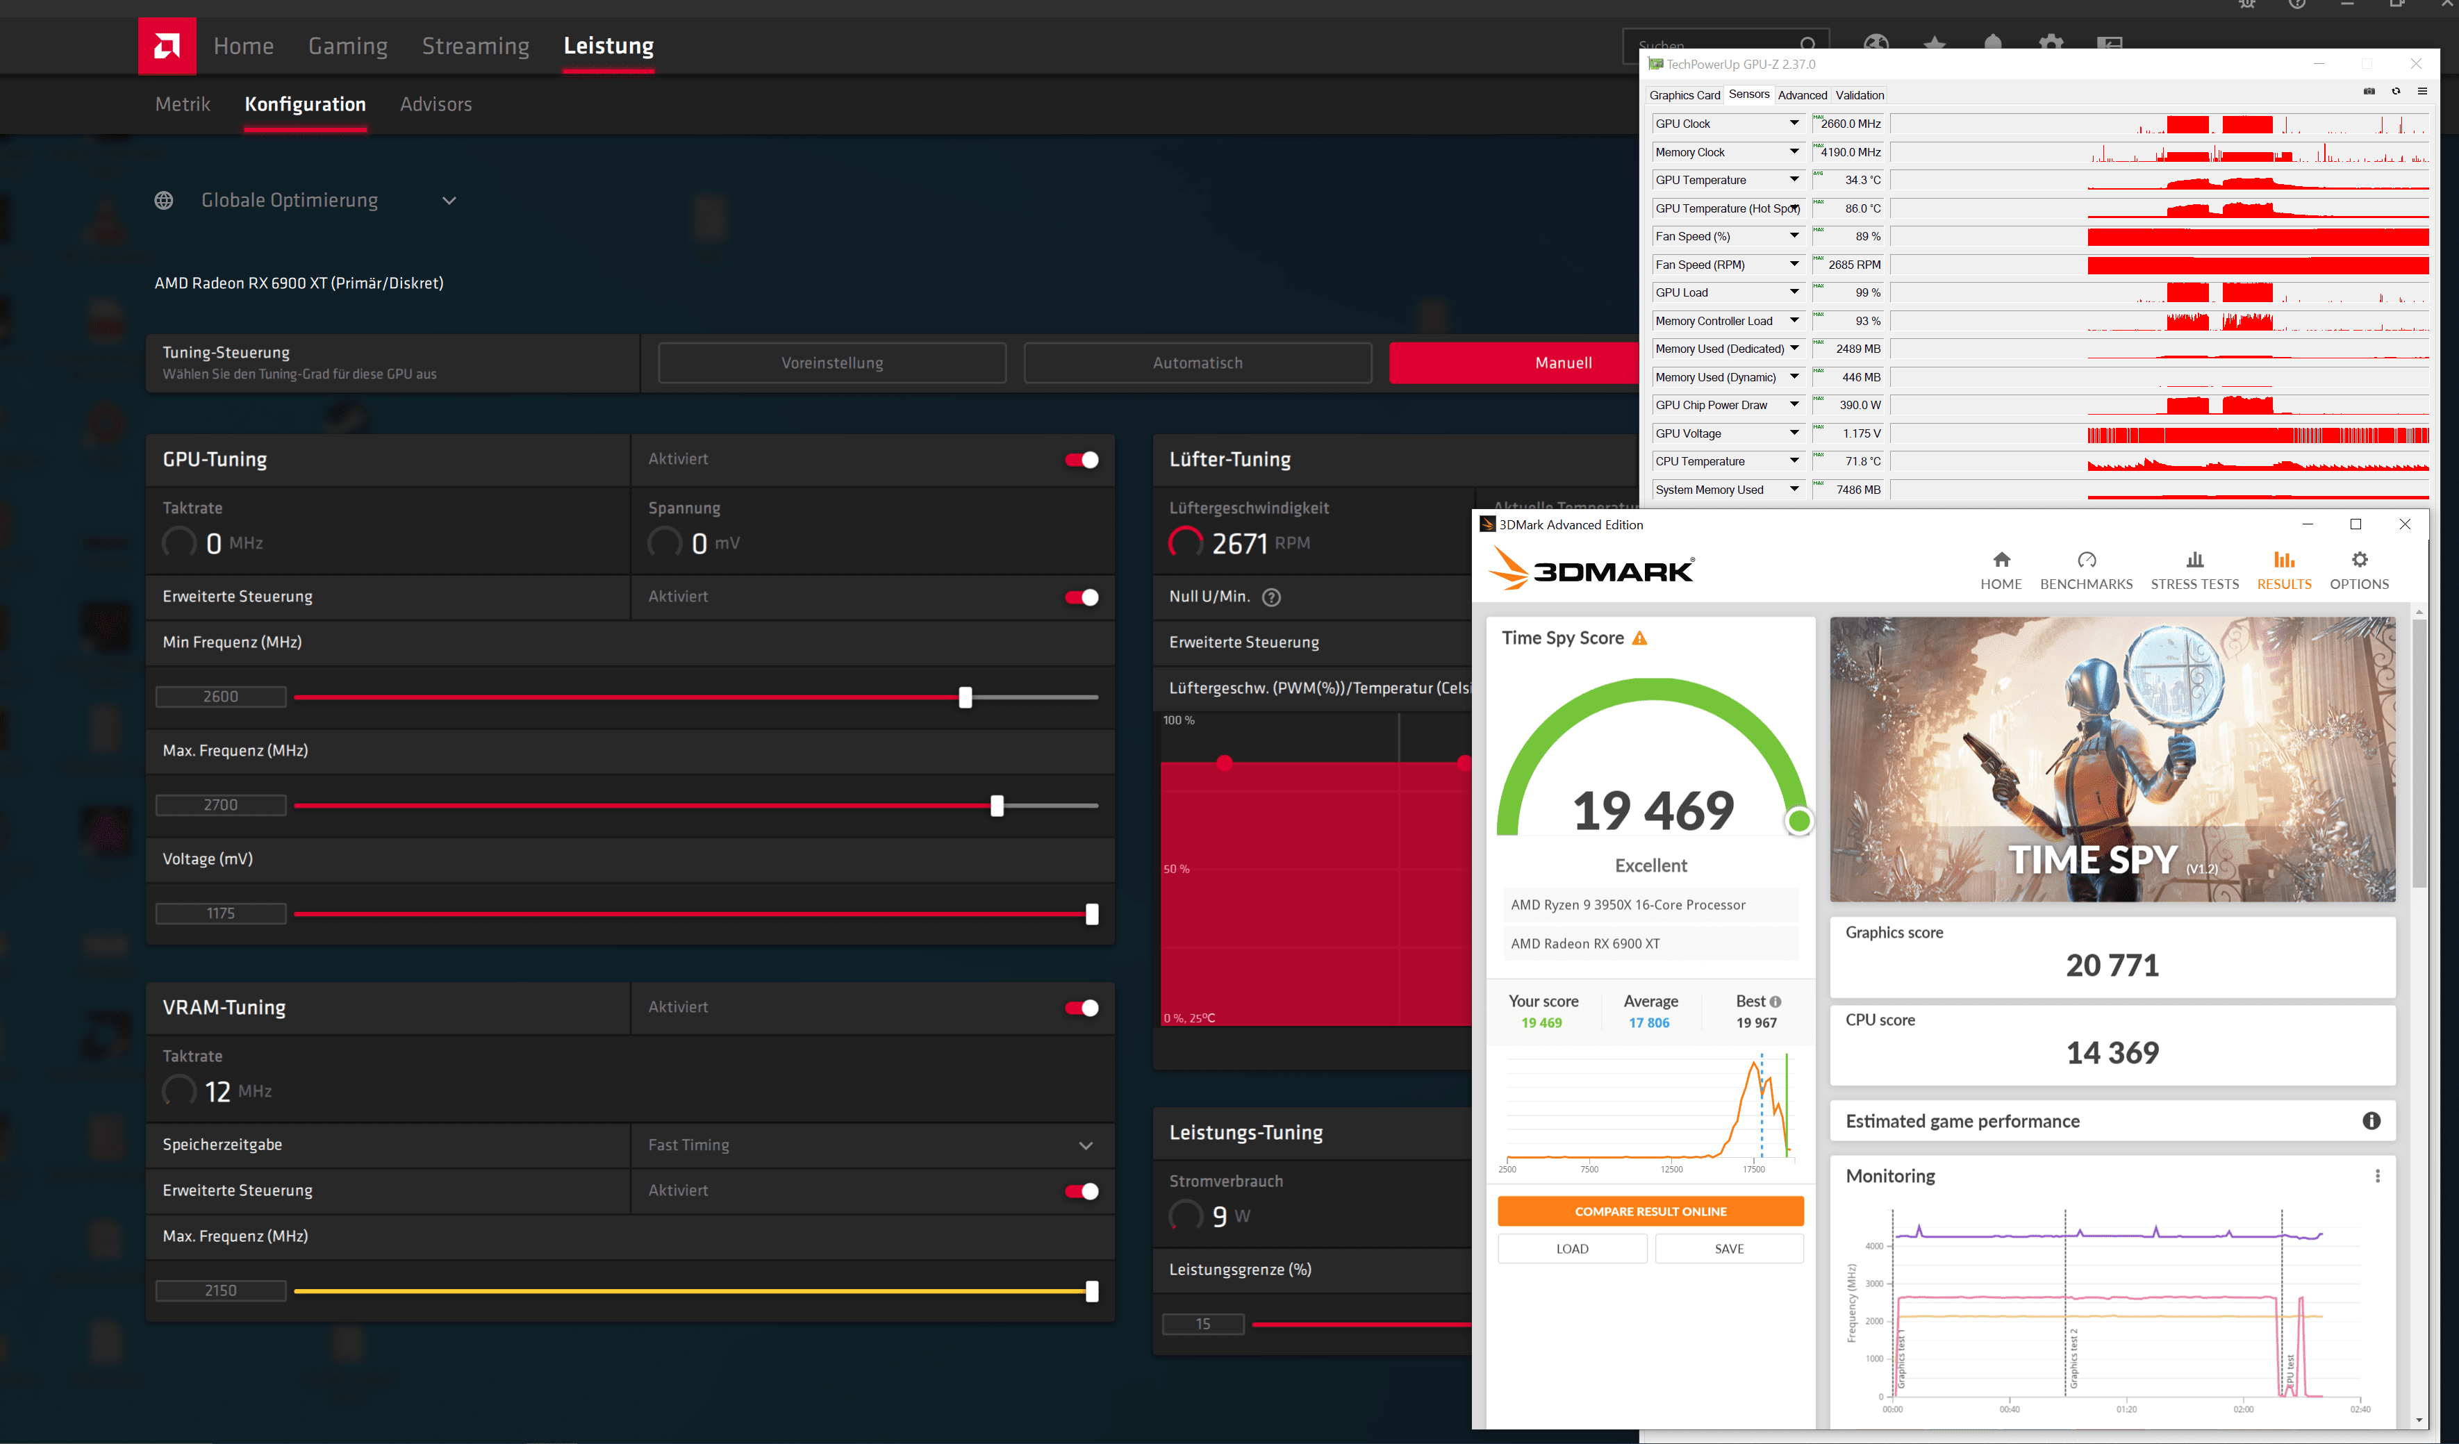Click VRAM Max. Frequenz yellow slider handle
The width and height of the screenshot is (2459, 1444).
click(x=1092, y=1292)
